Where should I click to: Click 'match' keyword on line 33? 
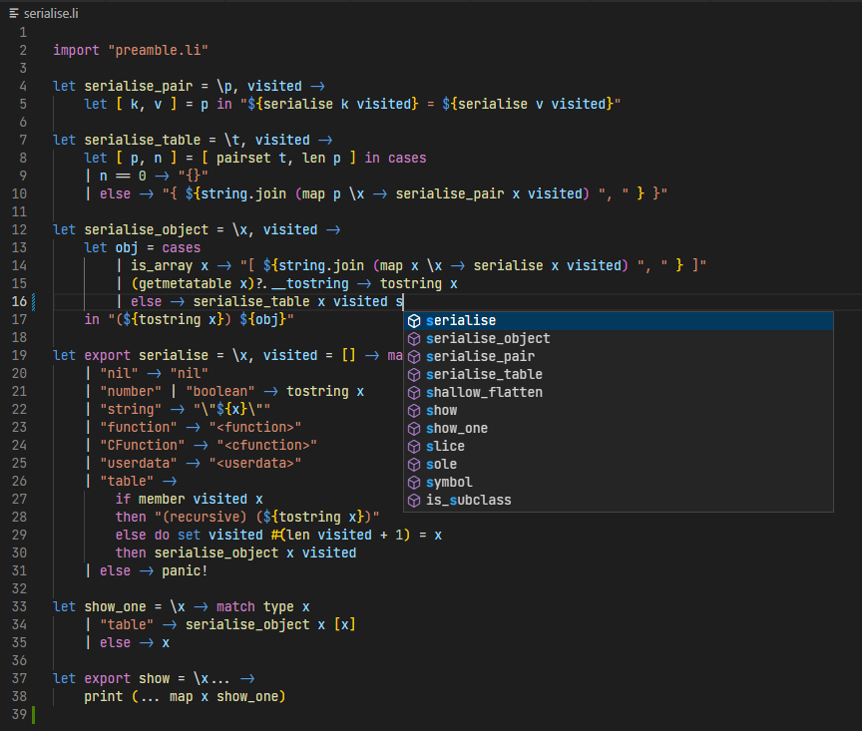[235, 606]
